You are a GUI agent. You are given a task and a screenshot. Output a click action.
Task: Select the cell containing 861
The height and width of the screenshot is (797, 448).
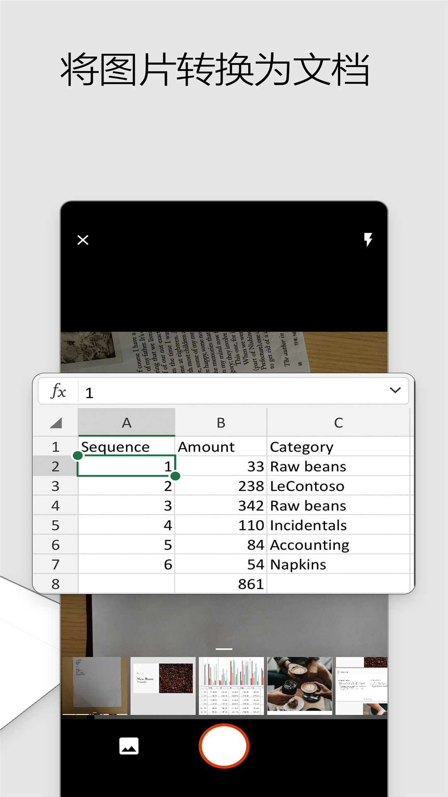tap(221, 584)
